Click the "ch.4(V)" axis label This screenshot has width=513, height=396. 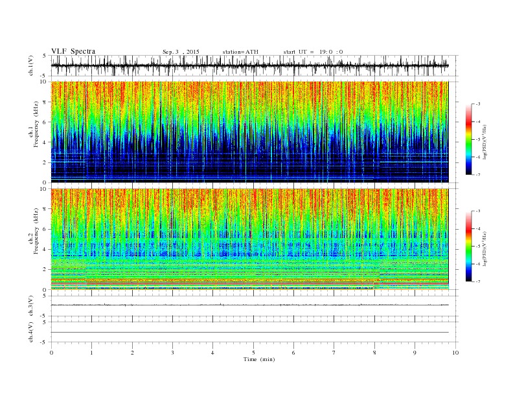coord(31,332)
